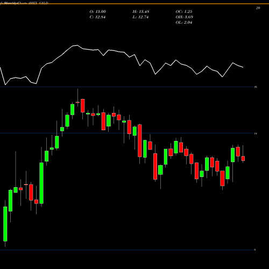Click the '14' price axis label
The height and width of the screenshot is (269, 269).
(256, 133)
